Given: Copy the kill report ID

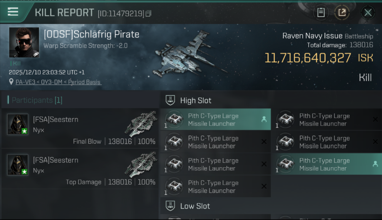Looking at the screenshot, I should 149,13.
